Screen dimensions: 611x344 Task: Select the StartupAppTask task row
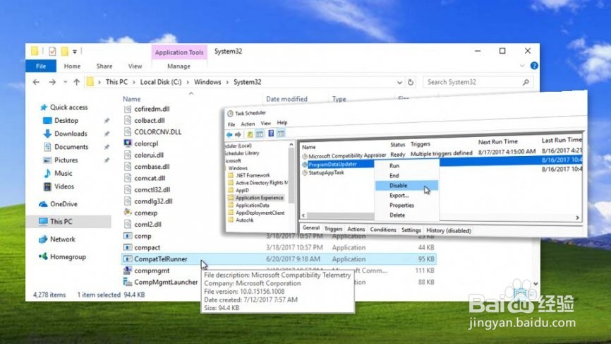tap(326, 173)
